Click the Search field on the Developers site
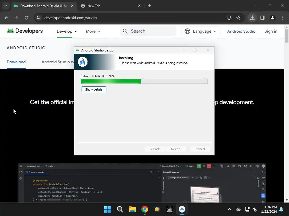The height and width of the screenshot is (216, 289). tap(148, 31)
